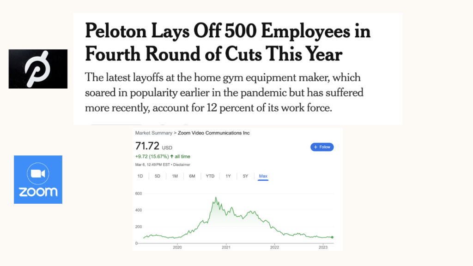Click the 2022 x-axis label

274,248
